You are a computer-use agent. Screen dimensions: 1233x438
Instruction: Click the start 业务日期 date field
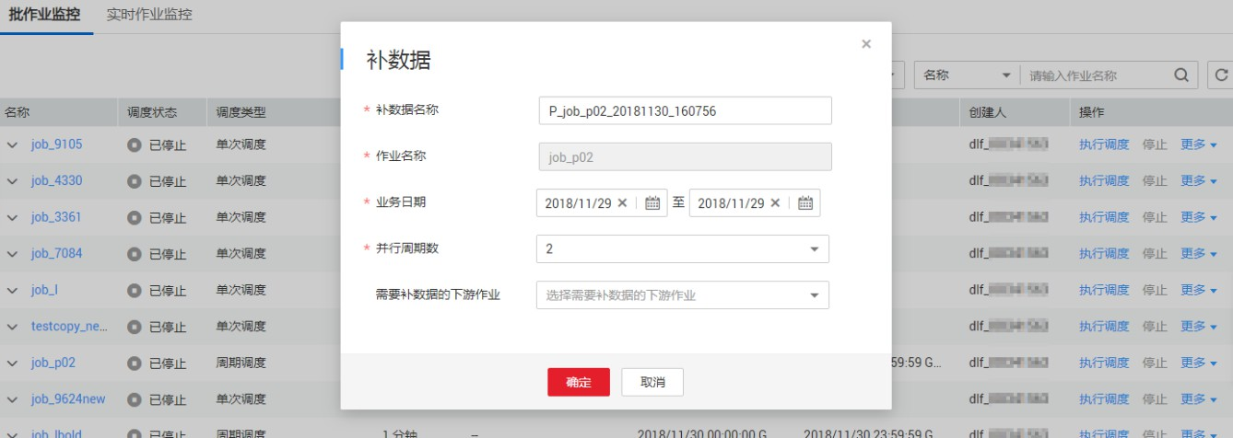click(602, 203)
